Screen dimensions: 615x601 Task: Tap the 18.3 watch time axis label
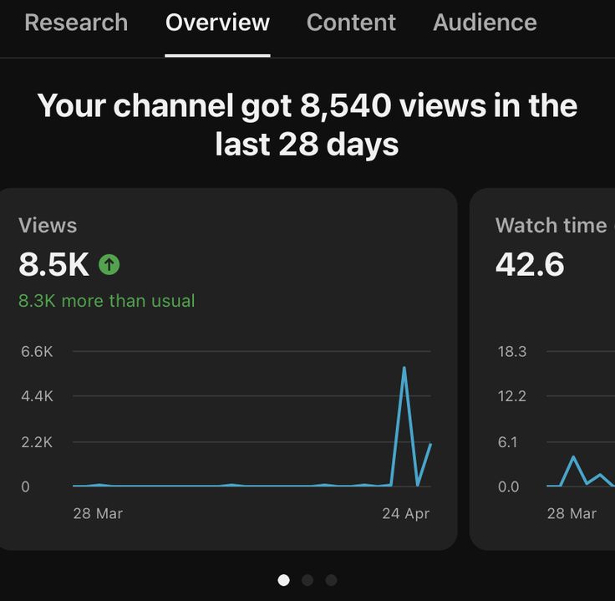(512, 352)
